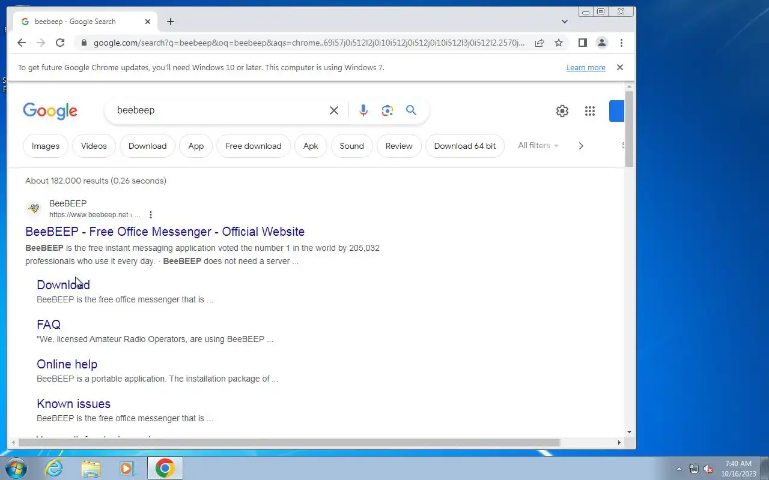The height and width of the screenshot is (480, 769).
Task: Click the muted volume tray icon
Action: pos(708,469)
